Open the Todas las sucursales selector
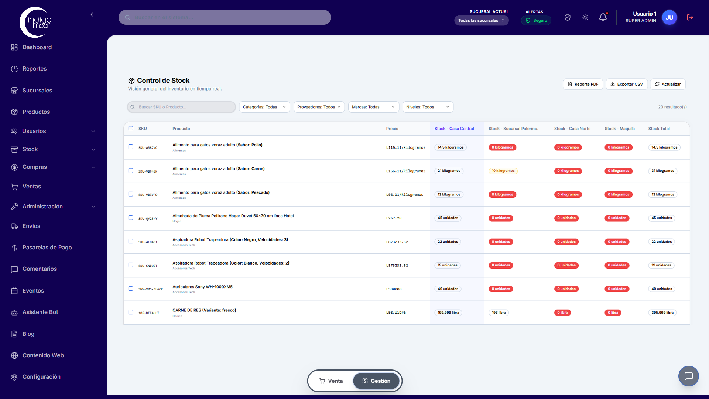Viewport: 709px width, 399px height. [x=481, y=20]
